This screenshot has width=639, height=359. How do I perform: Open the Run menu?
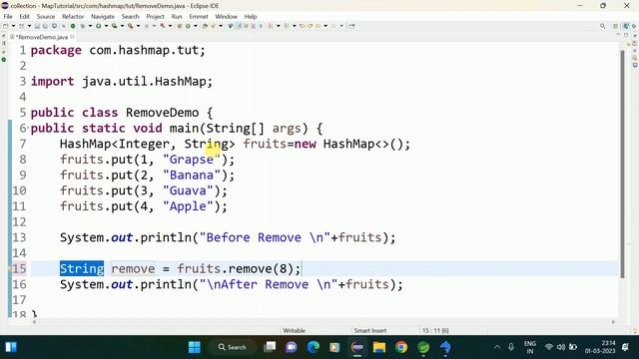tap(177, 17)
